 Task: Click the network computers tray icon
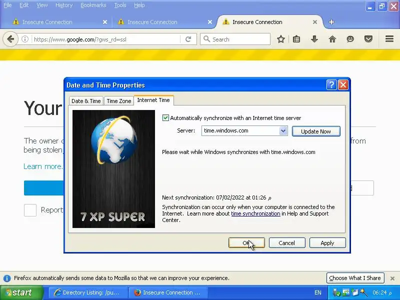coord(345,292)
